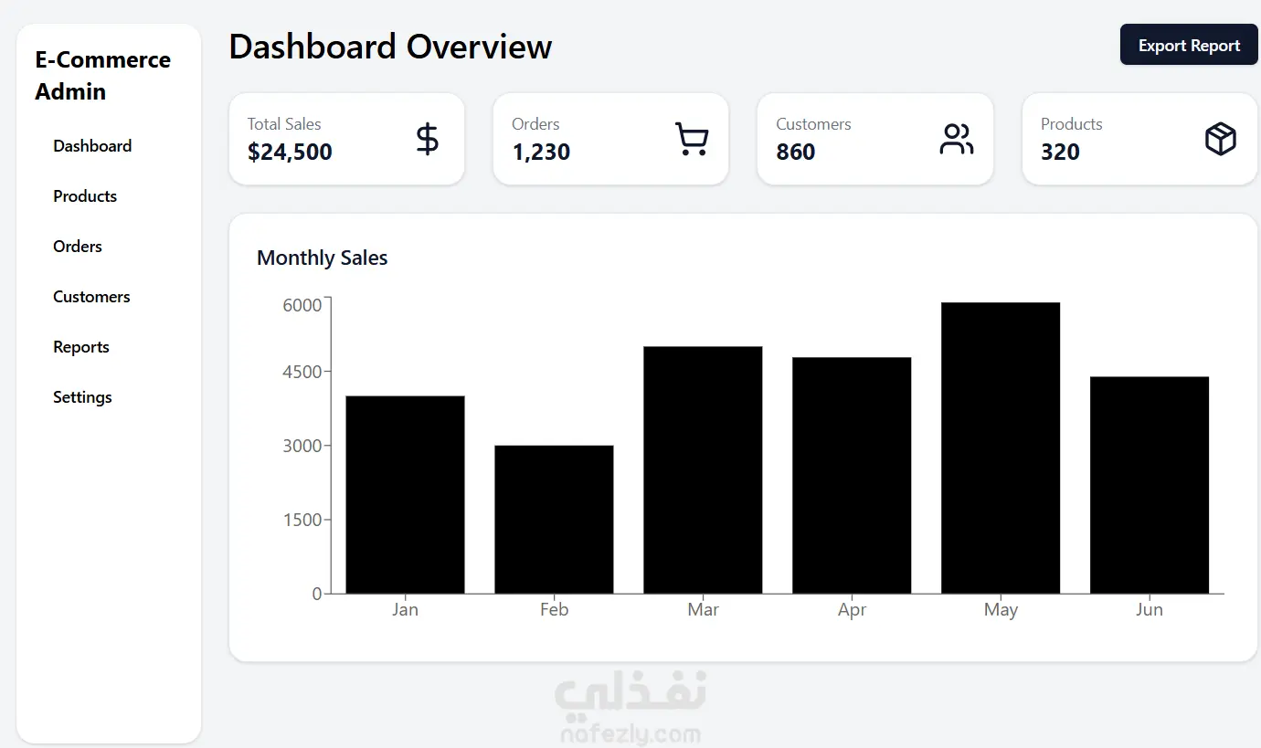Open Dashboard in the sidebar
Viewport: 1261px width, 748px height.
[x=92, y=146]
